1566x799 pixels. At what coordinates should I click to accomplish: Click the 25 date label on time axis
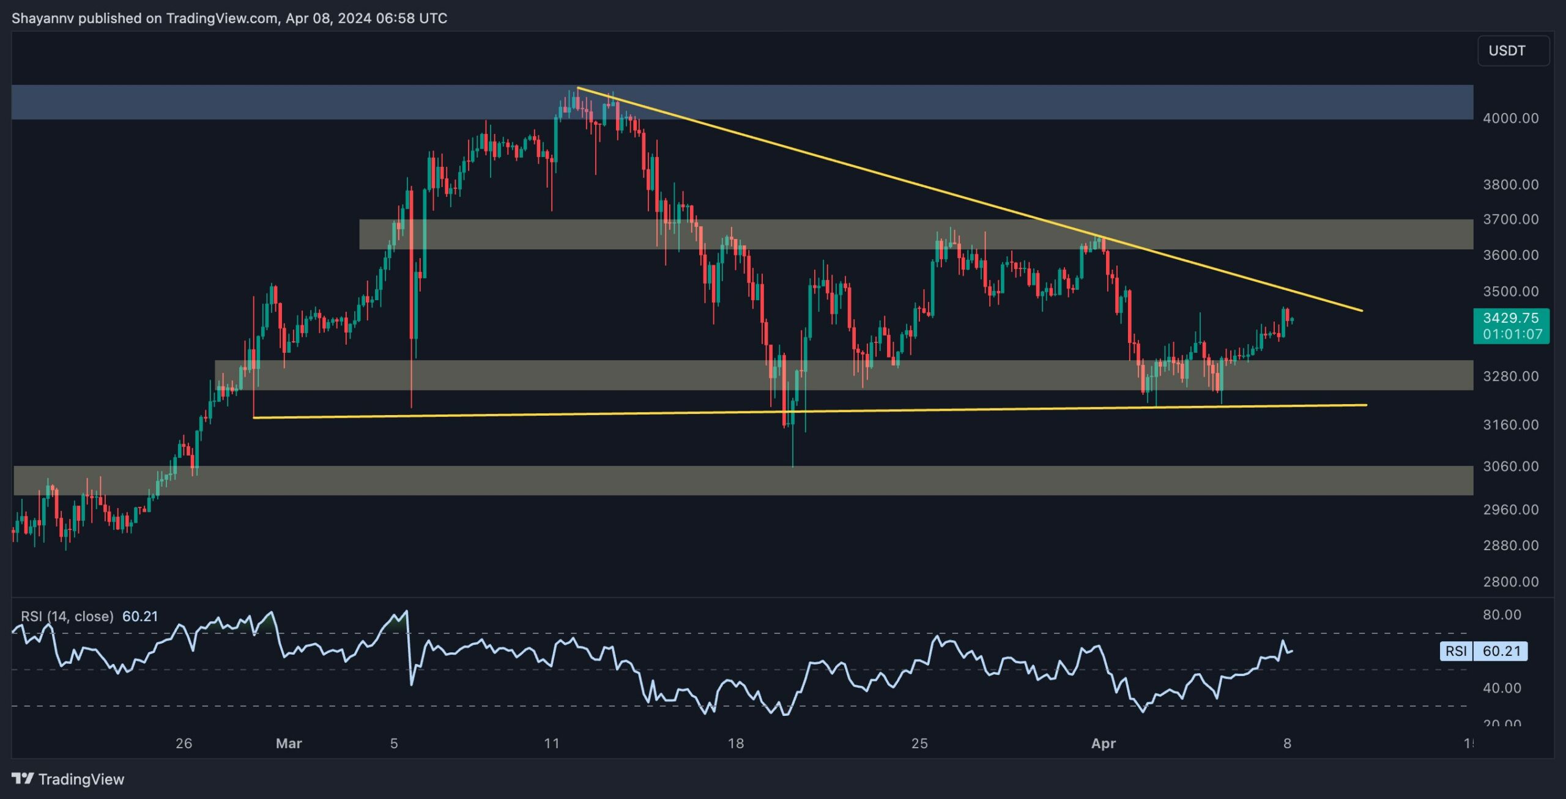click(919, 743)
